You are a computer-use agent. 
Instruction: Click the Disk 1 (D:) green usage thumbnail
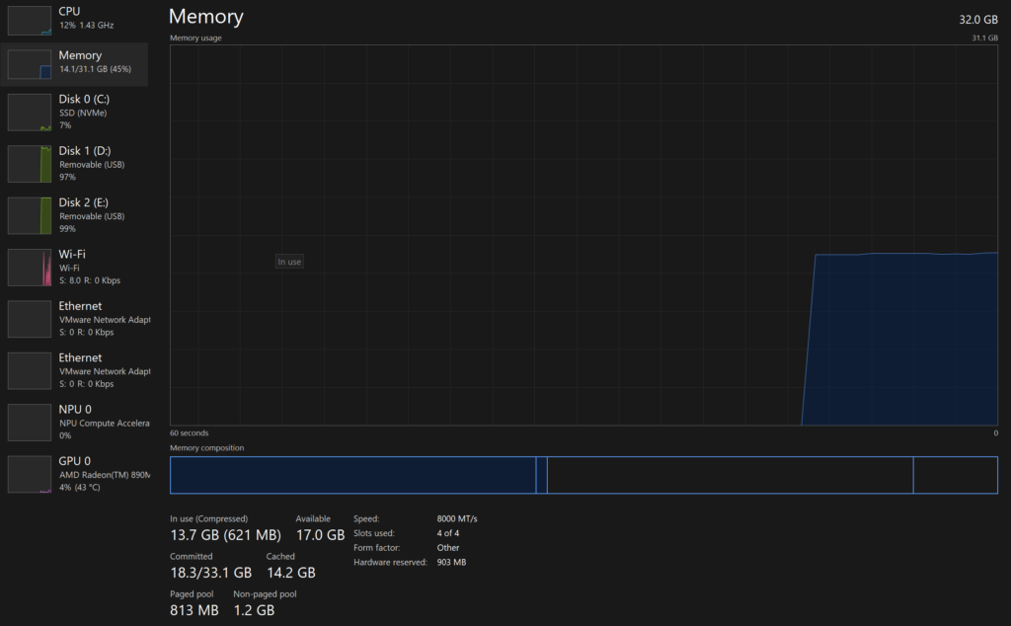(x=30, y=164)
